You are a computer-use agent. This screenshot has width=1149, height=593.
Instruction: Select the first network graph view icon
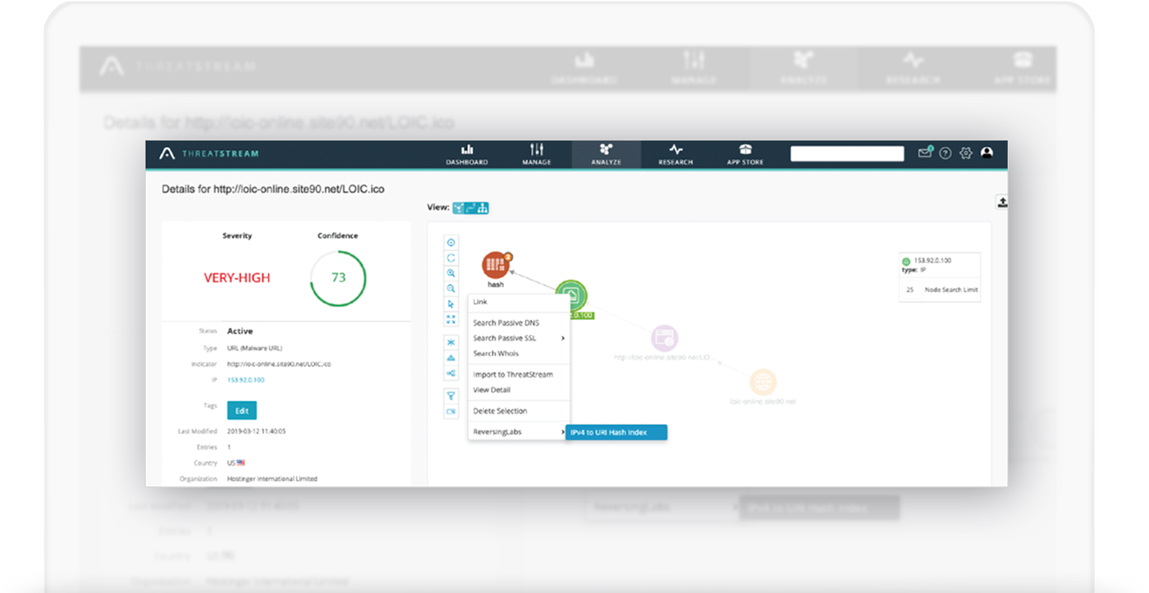[458, 208]
